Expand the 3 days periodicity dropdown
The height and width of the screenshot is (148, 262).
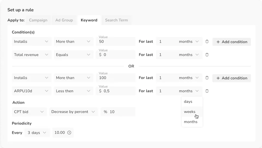[x=37, y=133]
